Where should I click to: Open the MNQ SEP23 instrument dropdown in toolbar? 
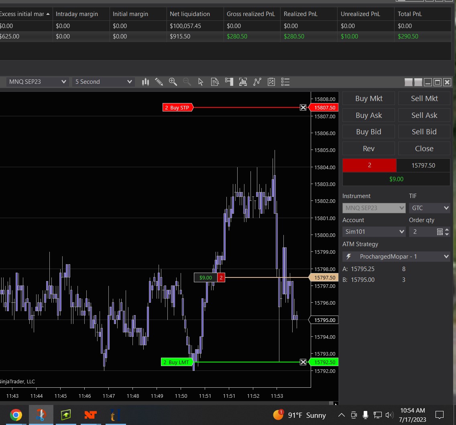tap(37, 82)
